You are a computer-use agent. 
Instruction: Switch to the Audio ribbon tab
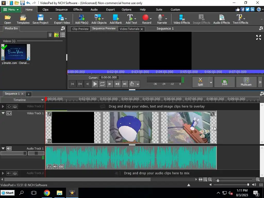tap(94, 10)
